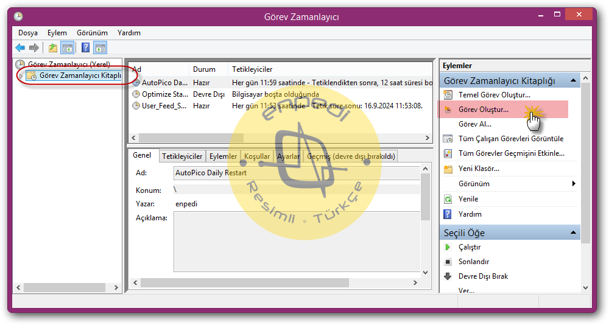This screenshot has width=609, height=325.
Task: Select the User_Feed_S... task row
Action: 282,106
